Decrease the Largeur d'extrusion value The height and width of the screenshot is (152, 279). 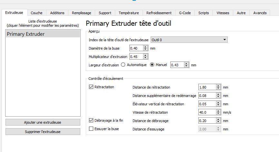coord(186,66)
